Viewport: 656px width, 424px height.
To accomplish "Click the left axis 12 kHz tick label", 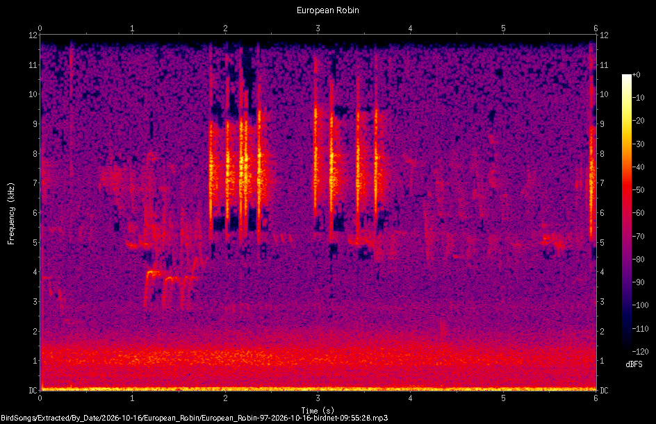I will point(33,35).
